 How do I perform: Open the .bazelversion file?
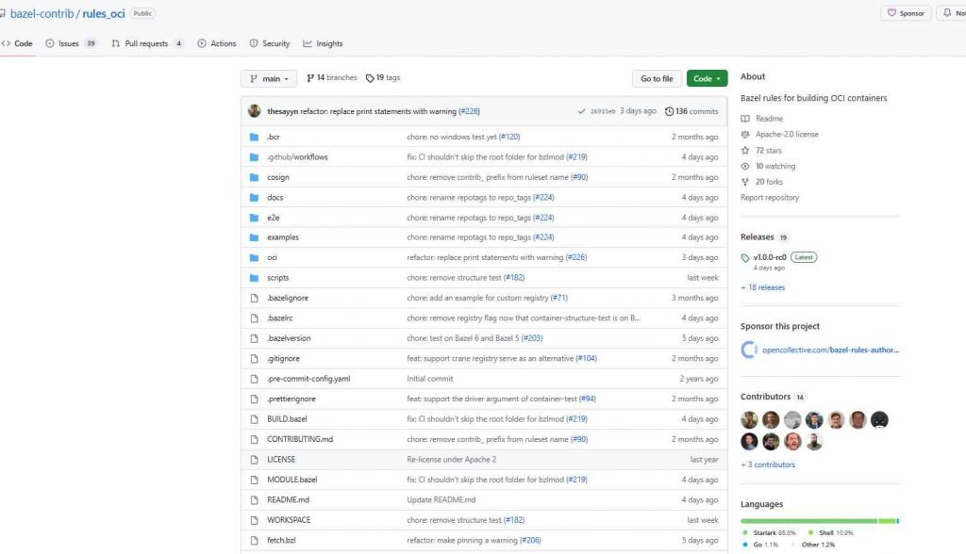289,338
